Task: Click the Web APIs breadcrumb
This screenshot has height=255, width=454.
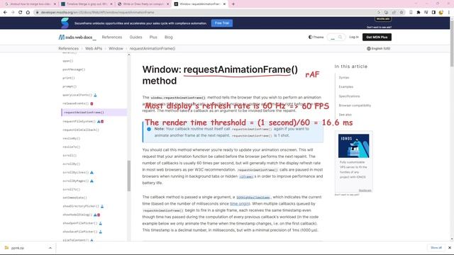Action: [x=94, y=49]
